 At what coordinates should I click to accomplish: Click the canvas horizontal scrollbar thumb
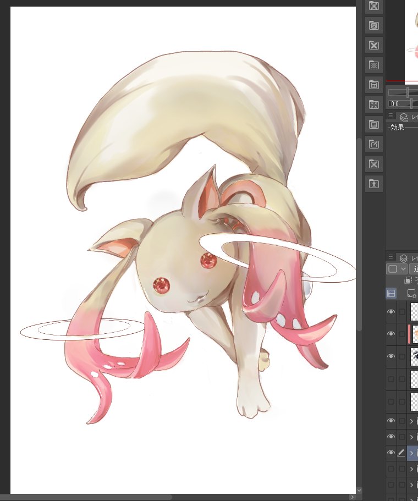(86, 498)
